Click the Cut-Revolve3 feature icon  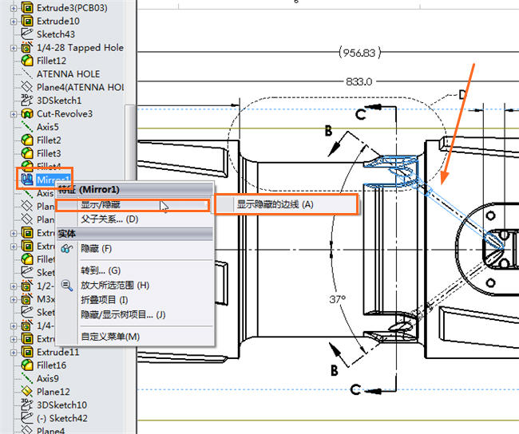27,113
